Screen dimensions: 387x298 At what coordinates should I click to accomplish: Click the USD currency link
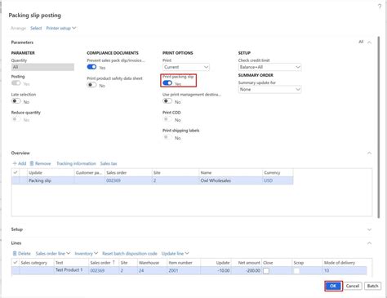pos(268,180)
